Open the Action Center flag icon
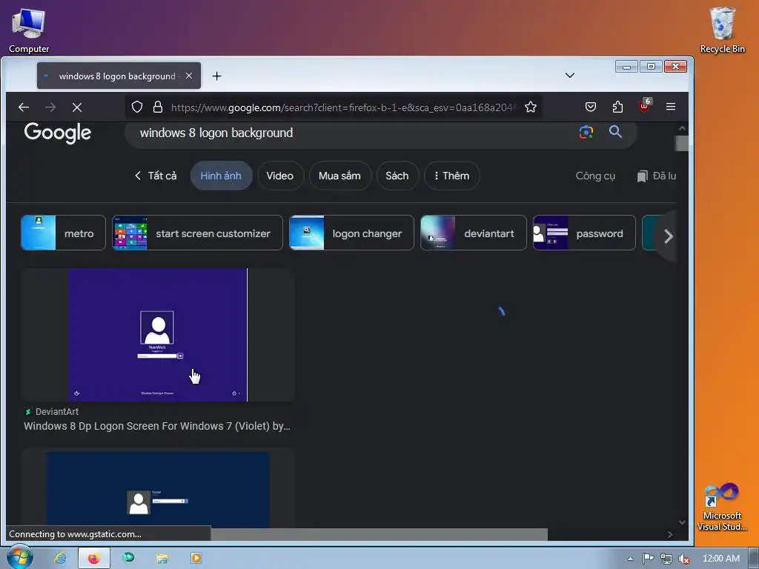This screenshot has height=569, width=759. pyautogui.click(x=648, y=559)
